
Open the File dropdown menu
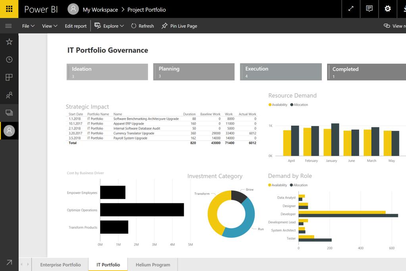pos(28,26)
